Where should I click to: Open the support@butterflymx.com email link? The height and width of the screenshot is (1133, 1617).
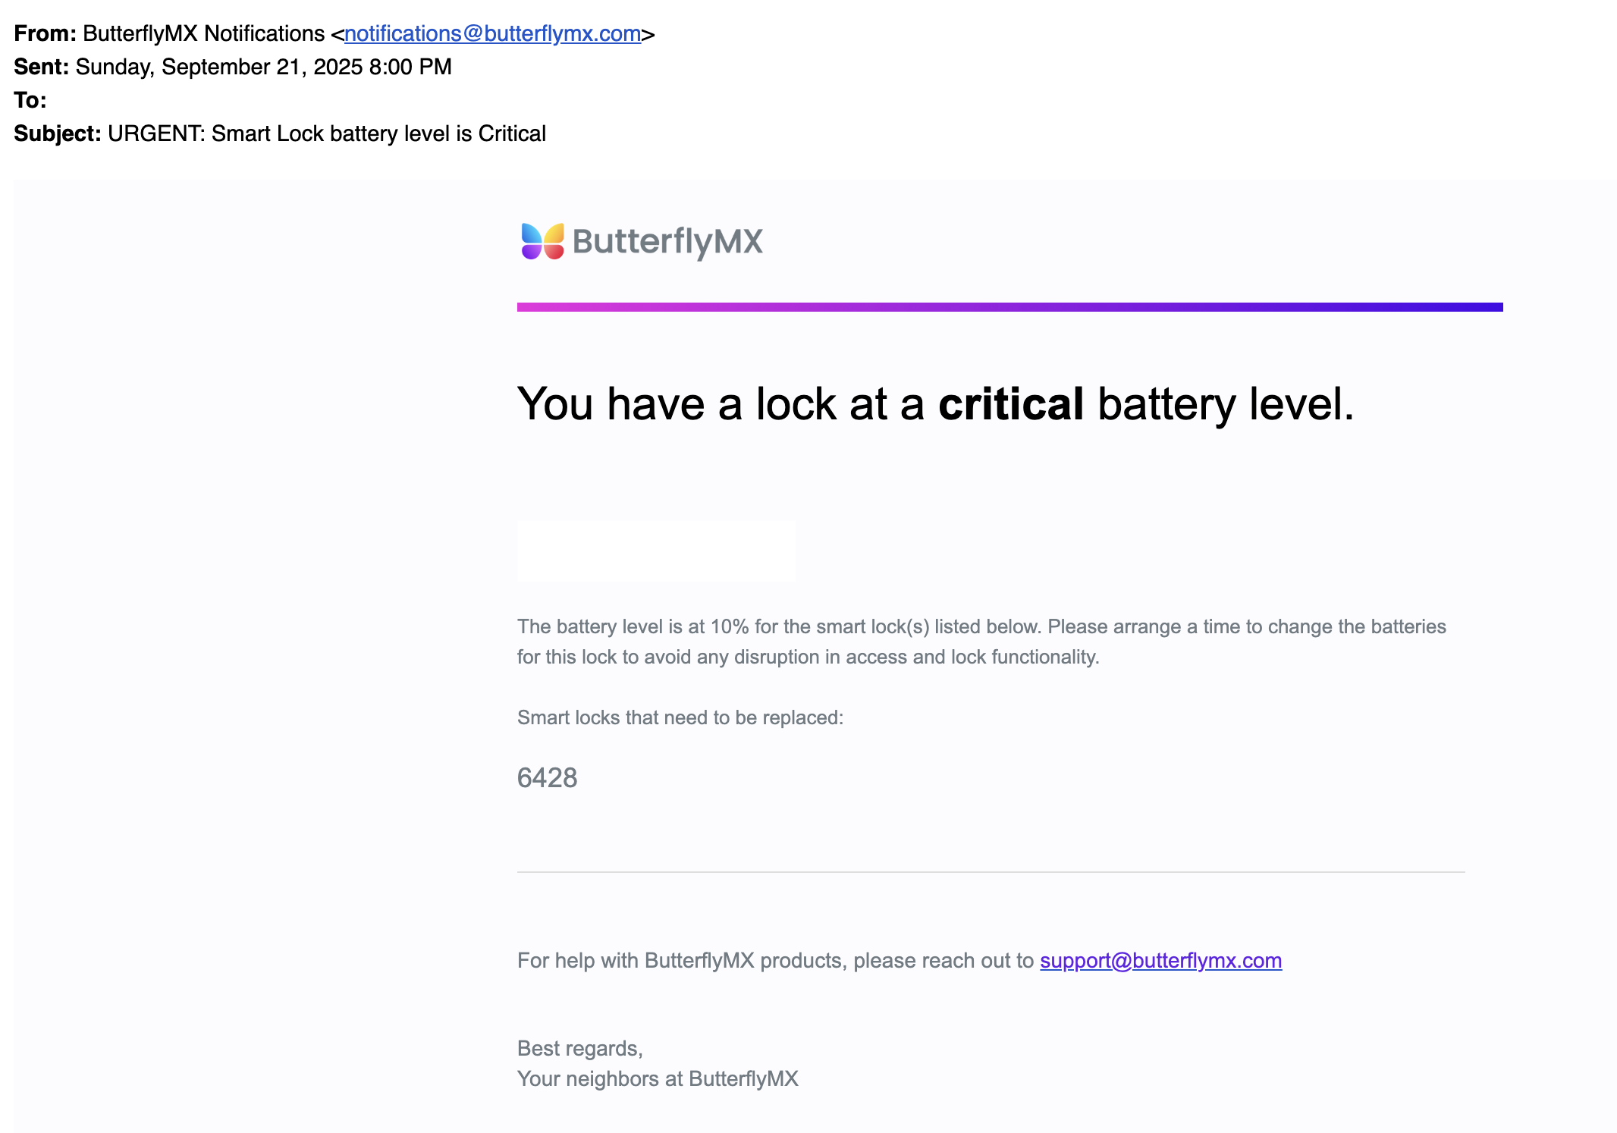coord(1160,960)
